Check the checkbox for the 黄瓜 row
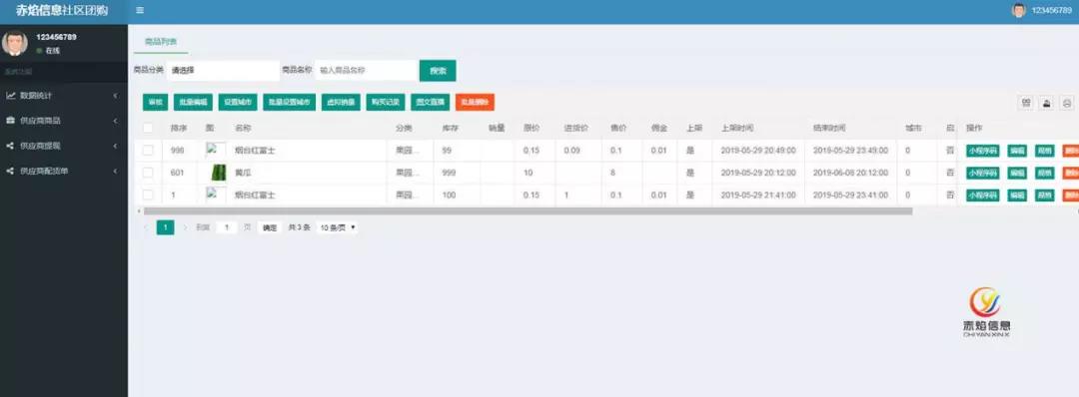 coord(148,173)
